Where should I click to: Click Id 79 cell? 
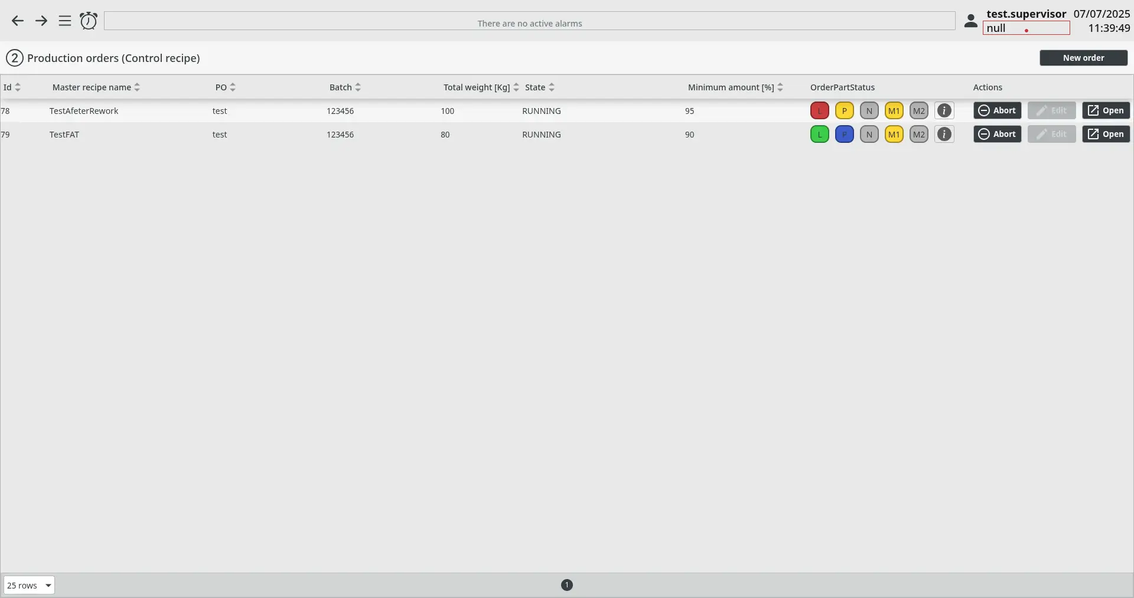tap(5, 135)
